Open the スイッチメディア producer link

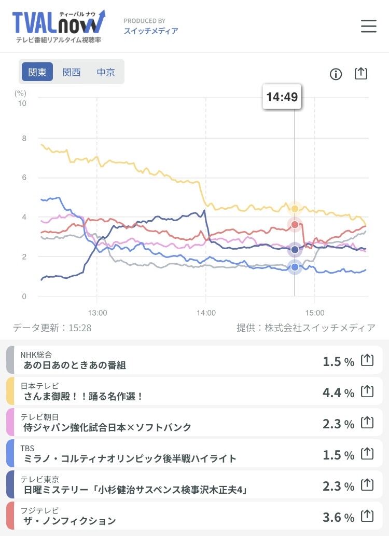click(151, 31)
